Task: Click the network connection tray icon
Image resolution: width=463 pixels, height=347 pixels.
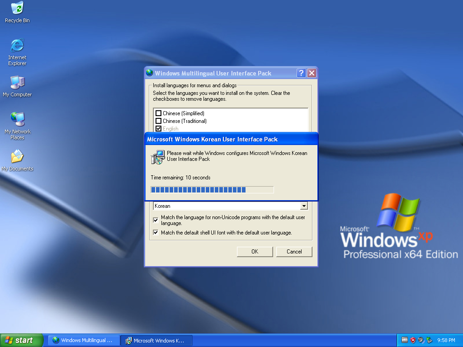Action: click(x=429, y=340)
